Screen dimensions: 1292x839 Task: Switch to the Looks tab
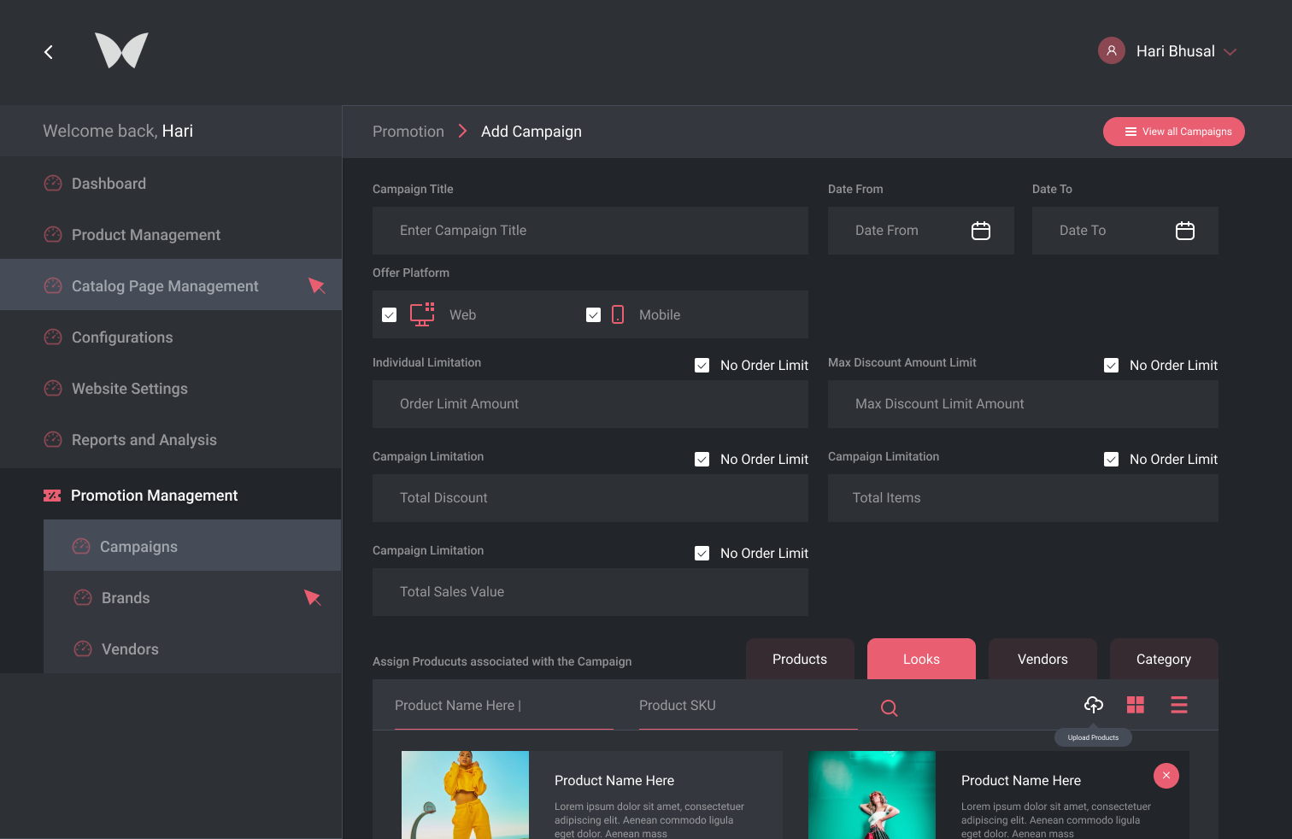(921, 659)
